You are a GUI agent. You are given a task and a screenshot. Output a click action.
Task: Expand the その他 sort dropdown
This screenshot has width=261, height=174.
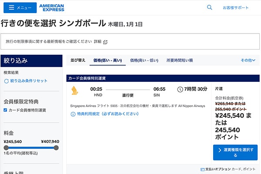click(248, 60)
